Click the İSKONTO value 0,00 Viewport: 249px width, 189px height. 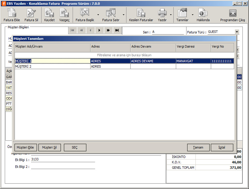point(237,157)
